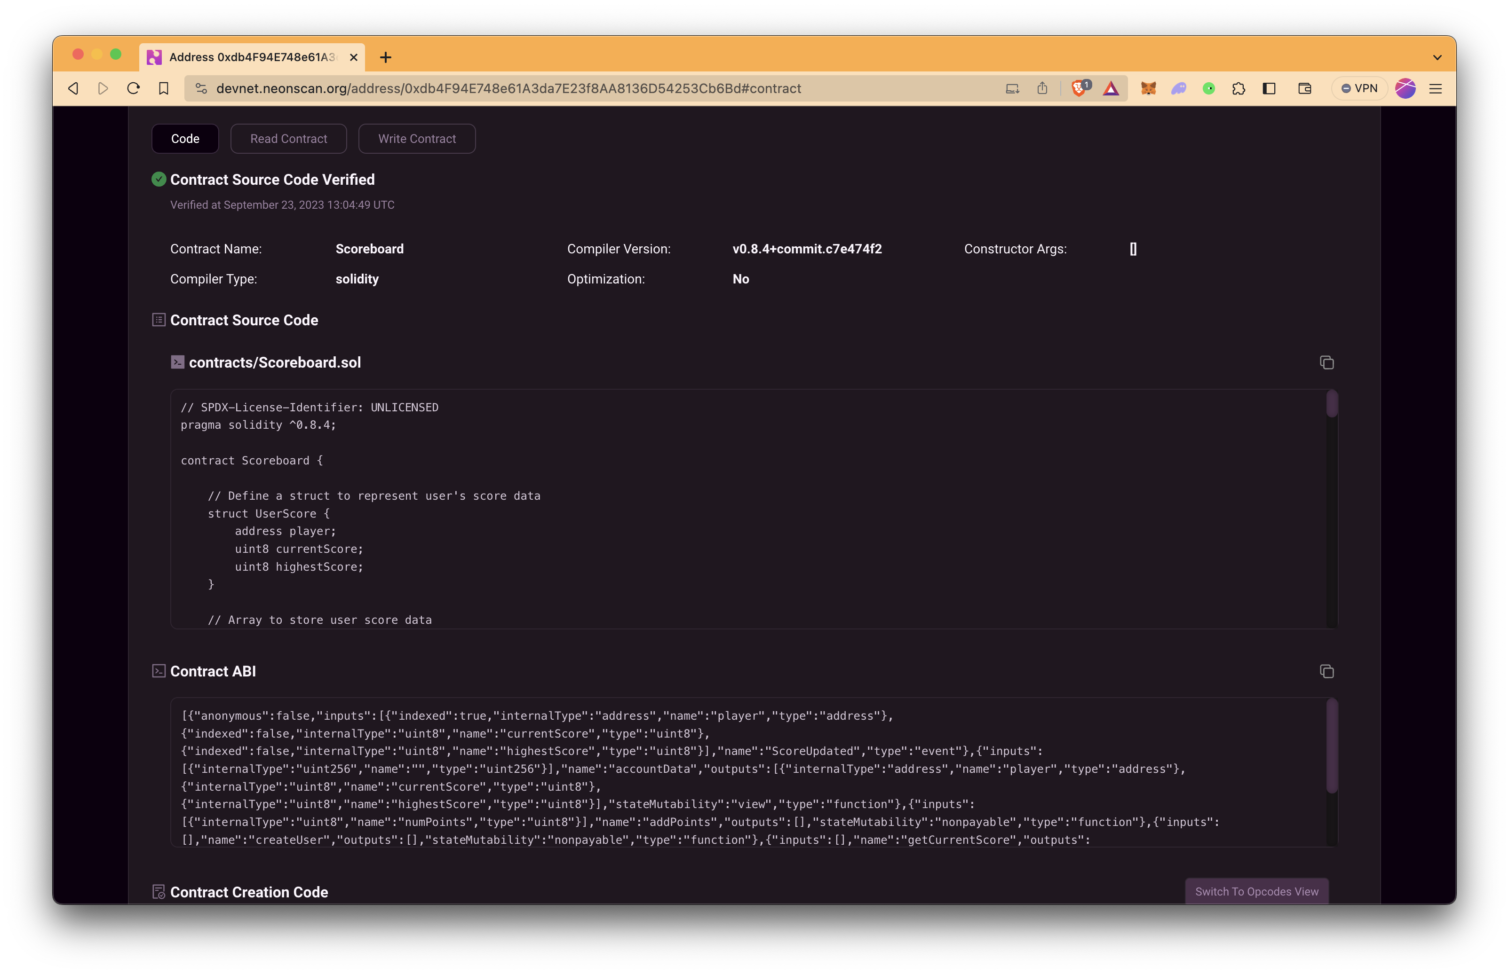Click the Verified at September 23, 2023 text
This screenshot has width=1509, height=974.
pos(282,205)
